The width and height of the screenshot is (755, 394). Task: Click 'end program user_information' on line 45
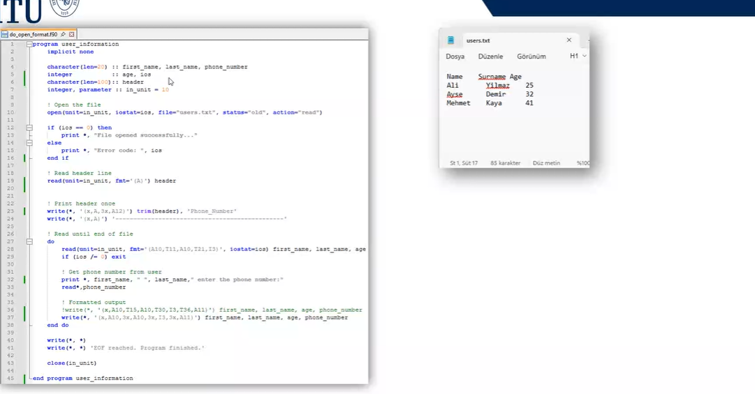(83, 378)
